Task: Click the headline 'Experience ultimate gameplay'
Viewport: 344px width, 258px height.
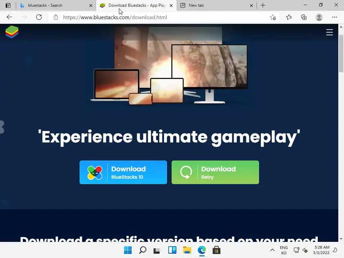Action: click(x=169, y=137)
